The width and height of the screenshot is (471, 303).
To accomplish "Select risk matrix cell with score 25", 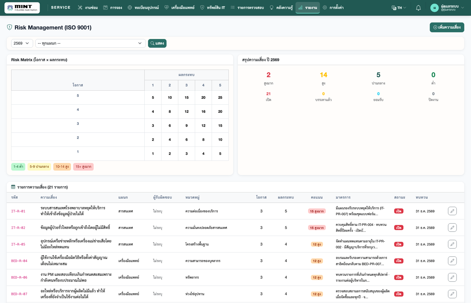I will tap(220, 98).
